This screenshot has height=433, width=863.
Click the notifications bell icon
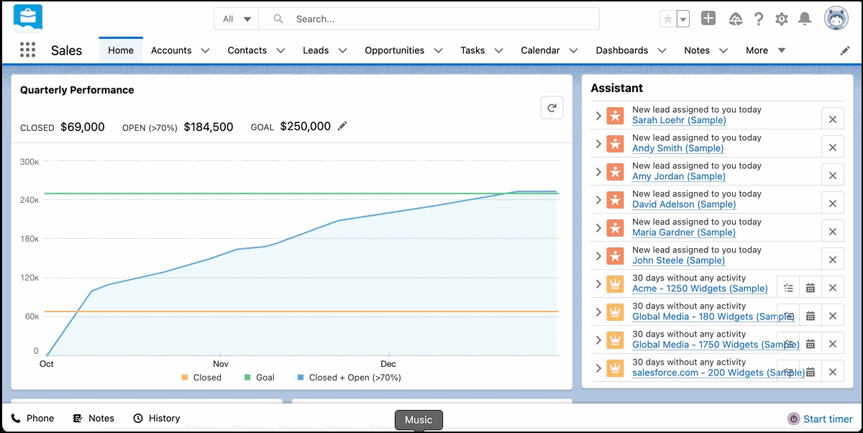805,19
